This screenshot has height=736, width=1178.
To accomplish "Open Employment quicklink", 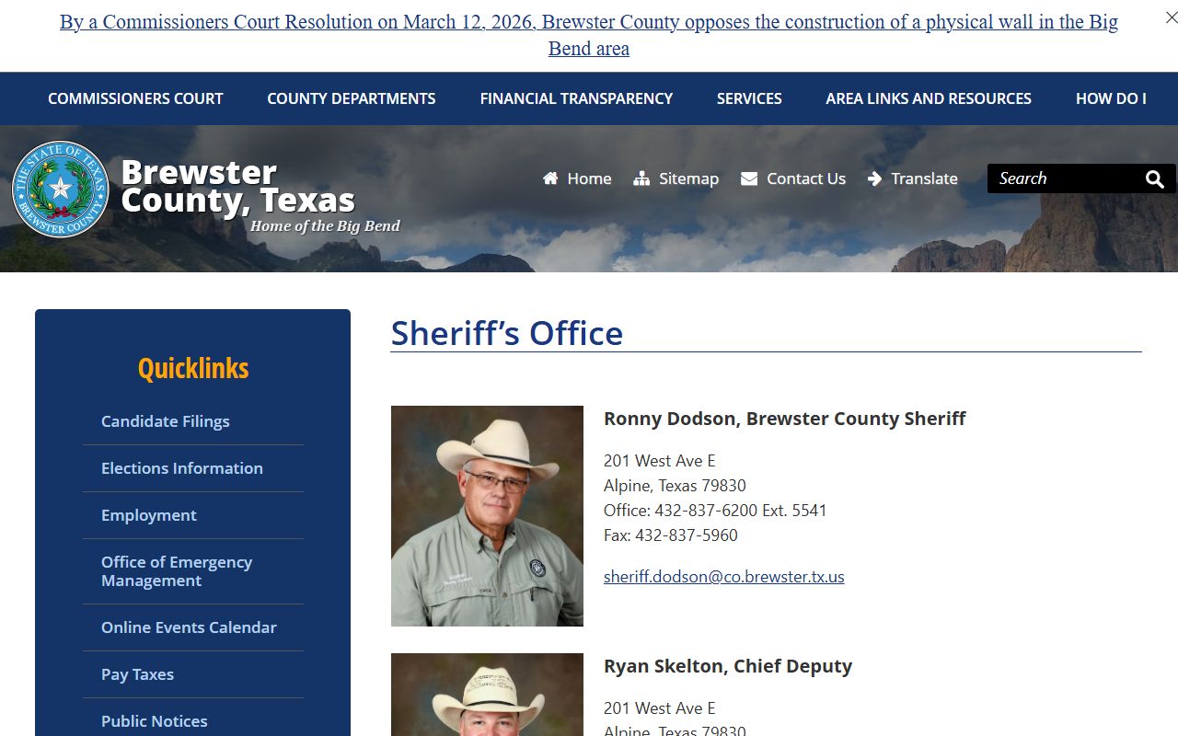I will coord(149,515).
